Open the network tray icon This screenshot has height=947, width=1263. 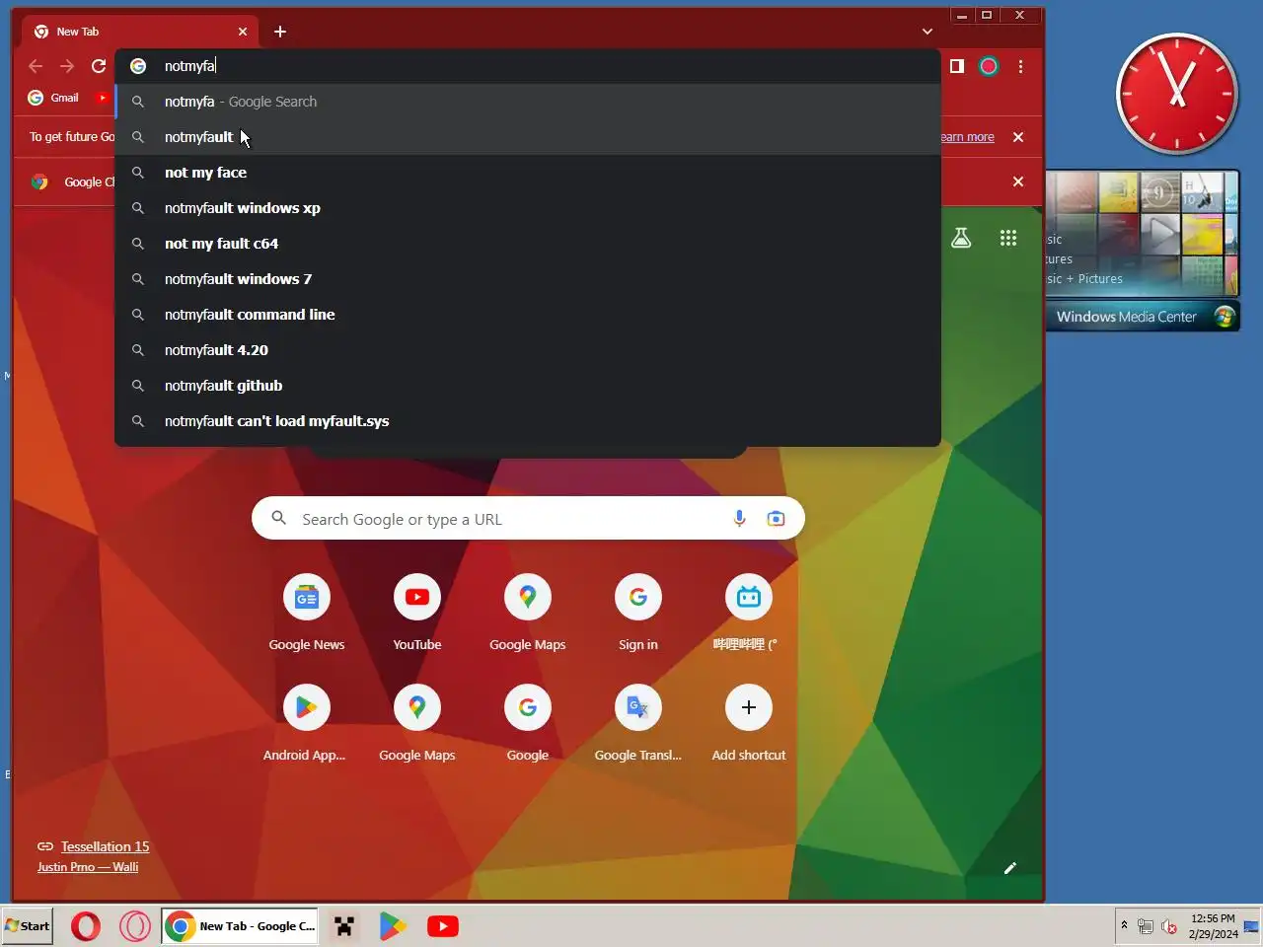1146,926
